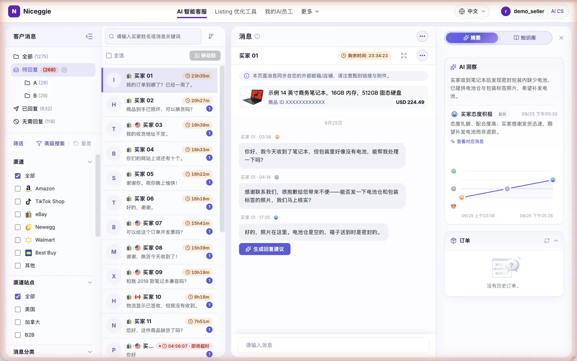Click the 移动到 button
The height and width of the screenshot is (361, 577).
[205, 56]
